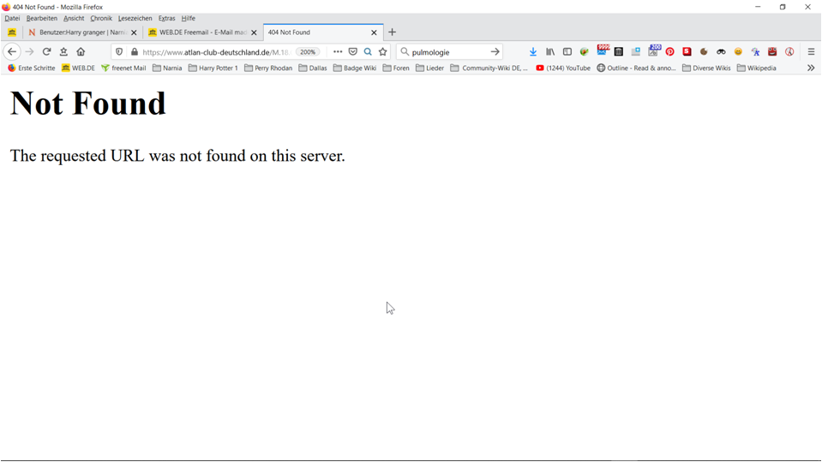Screen dimensions: 822x462
Task: Click the black trash can extension icon
Action: click(619, 52)
